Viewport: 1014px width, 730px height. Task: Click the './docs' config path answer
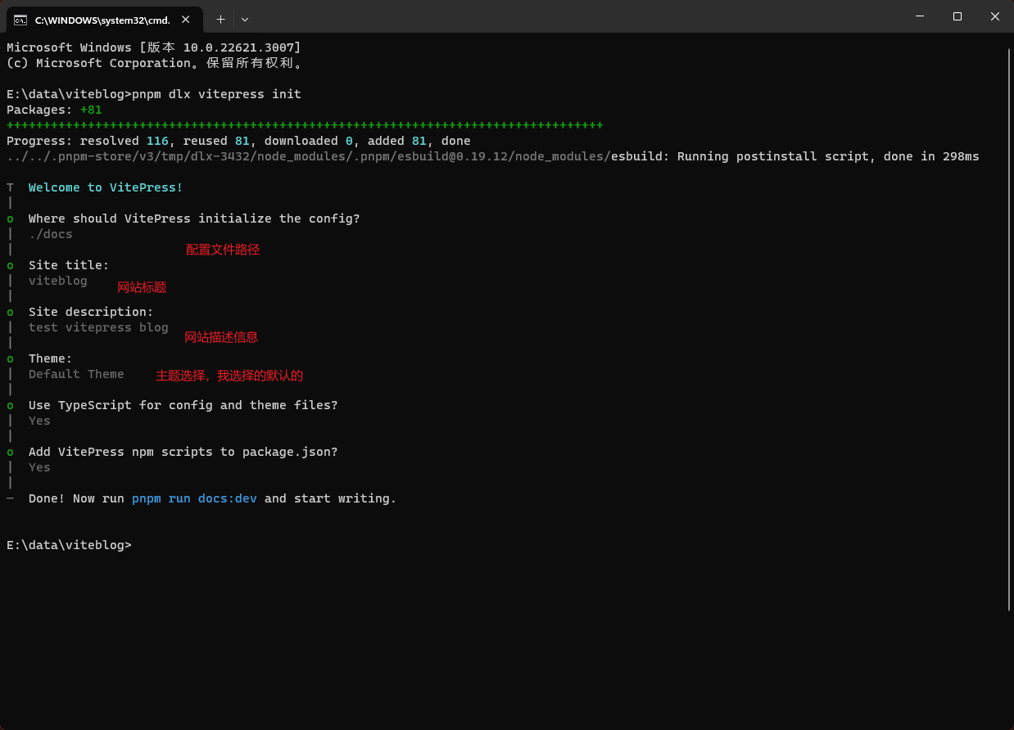click(51, 234)
